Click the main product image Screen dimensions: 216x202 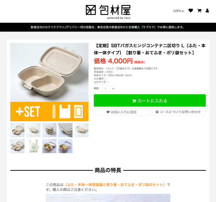point(49,72)
